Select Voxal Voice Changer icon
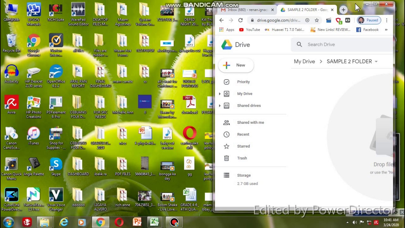The height and width of the screenshot is (228, 405). point(56,200)
